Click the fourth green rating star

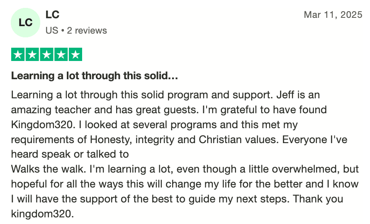click(61, 54)
